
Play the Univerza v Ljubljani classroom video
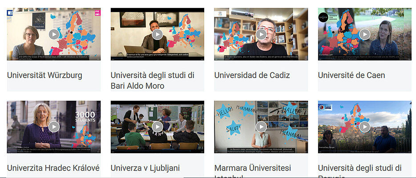click(x=158, y=127)
